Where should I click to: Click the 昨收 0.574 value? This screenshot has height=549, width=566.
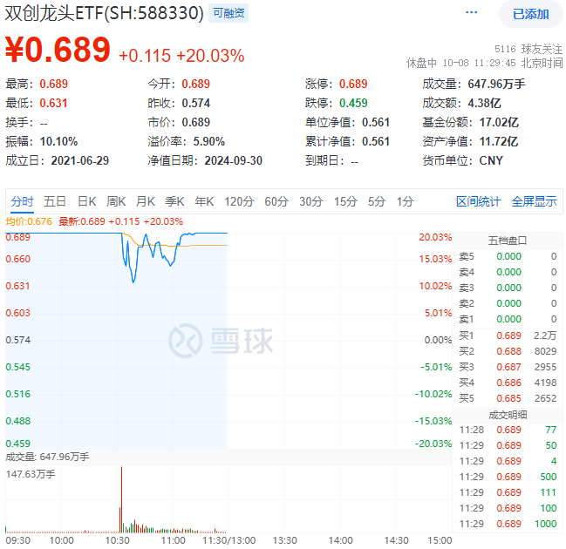(195, 103)
